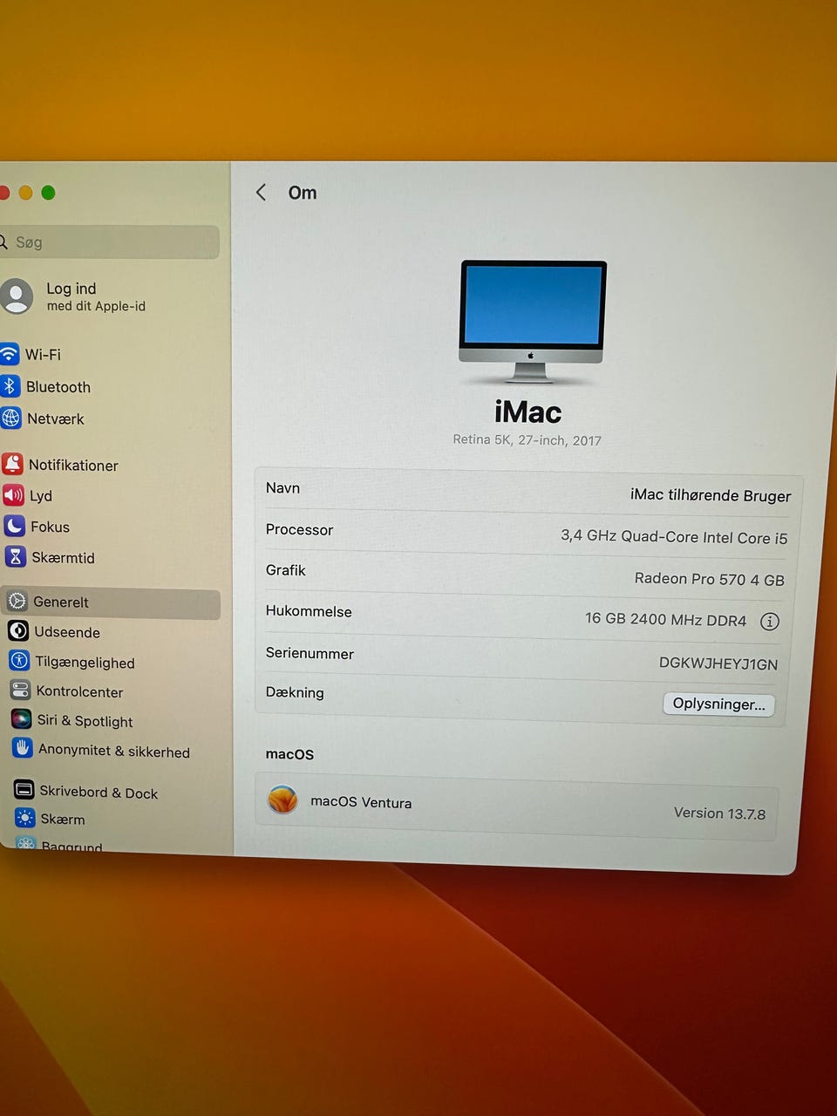Click the Siri & Spotlight icon
837x1116 pixels.
tap(22, 719)
